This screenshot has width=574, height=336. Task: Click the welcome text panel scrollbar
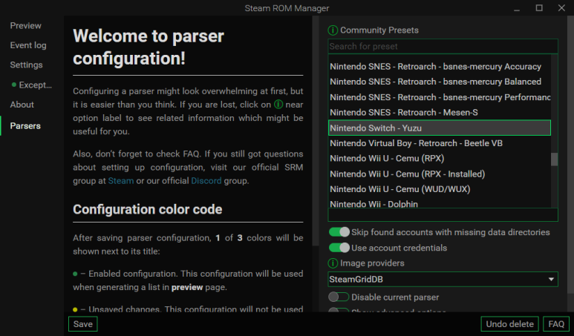pos(315,131)
